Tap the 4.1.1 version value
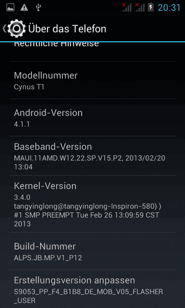Viewport: 185px width, 308px height. [22, 124]
